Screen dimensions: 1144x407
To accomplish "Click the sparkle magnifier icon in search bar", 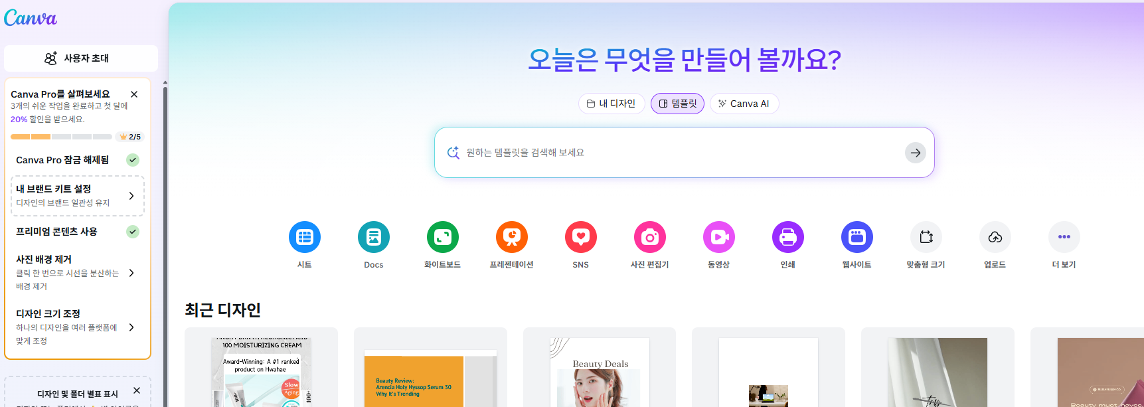I will pos(453,153).
